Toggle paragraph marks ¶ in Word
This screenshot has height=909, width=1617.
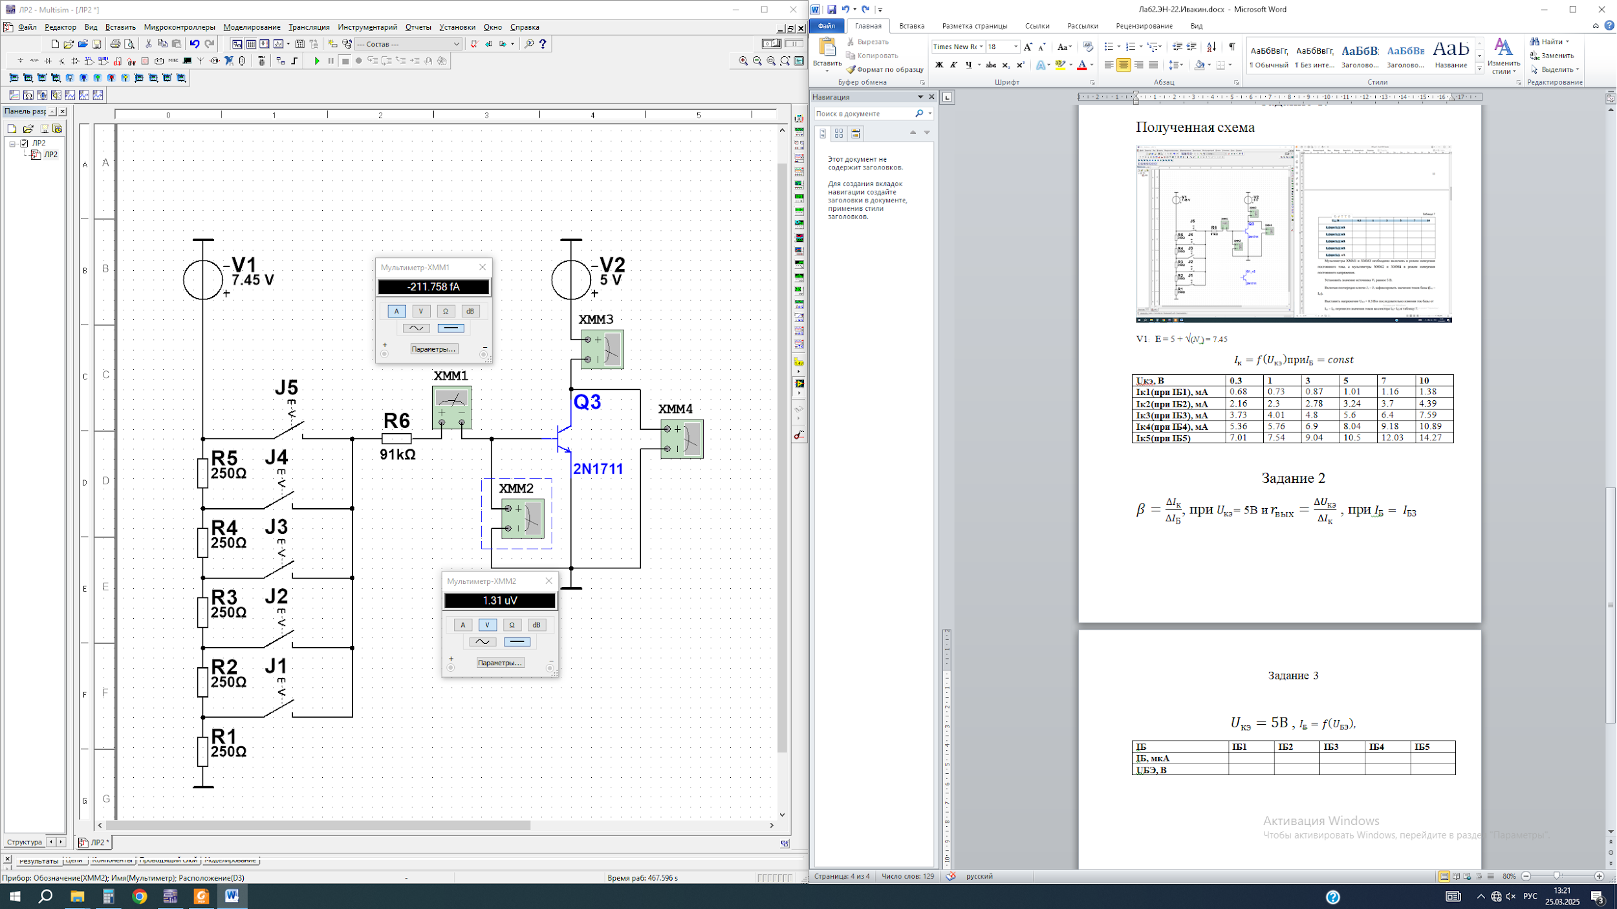[1232, 47]
